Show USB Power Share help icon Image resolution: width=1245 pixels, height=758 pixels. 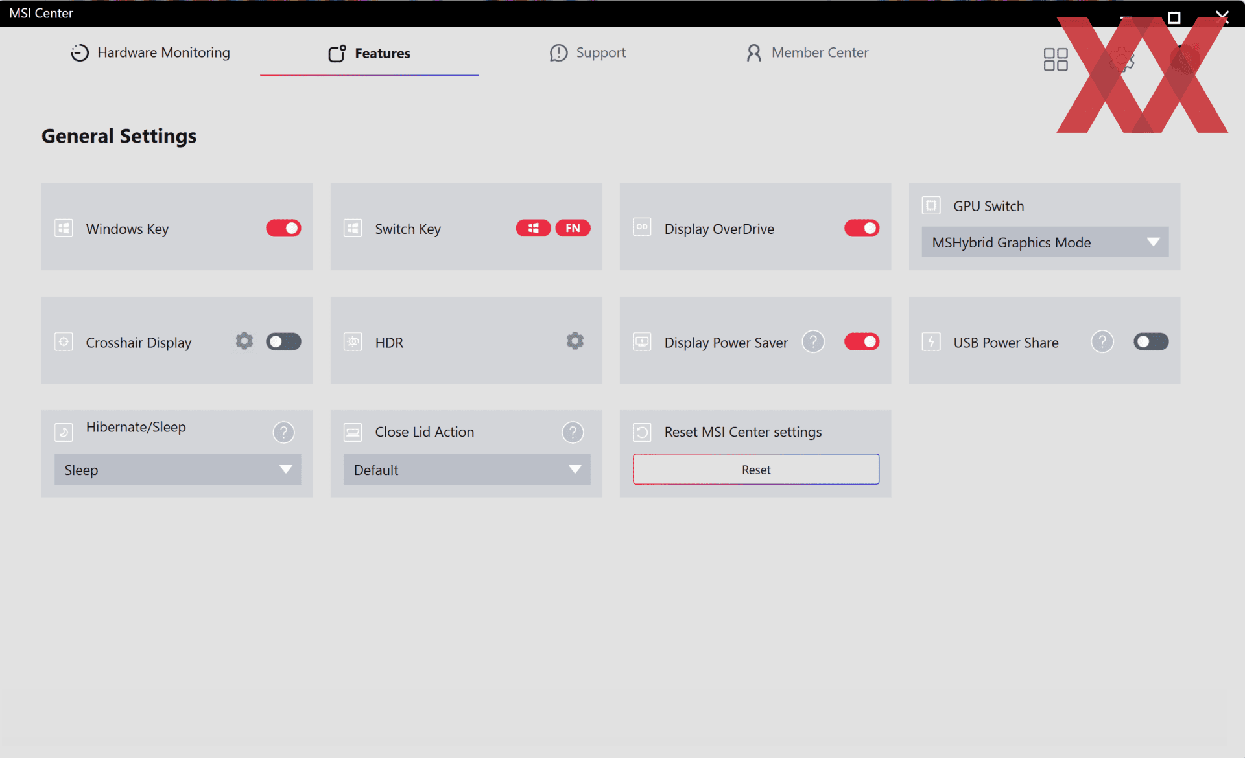click(x=1102, y=341)
